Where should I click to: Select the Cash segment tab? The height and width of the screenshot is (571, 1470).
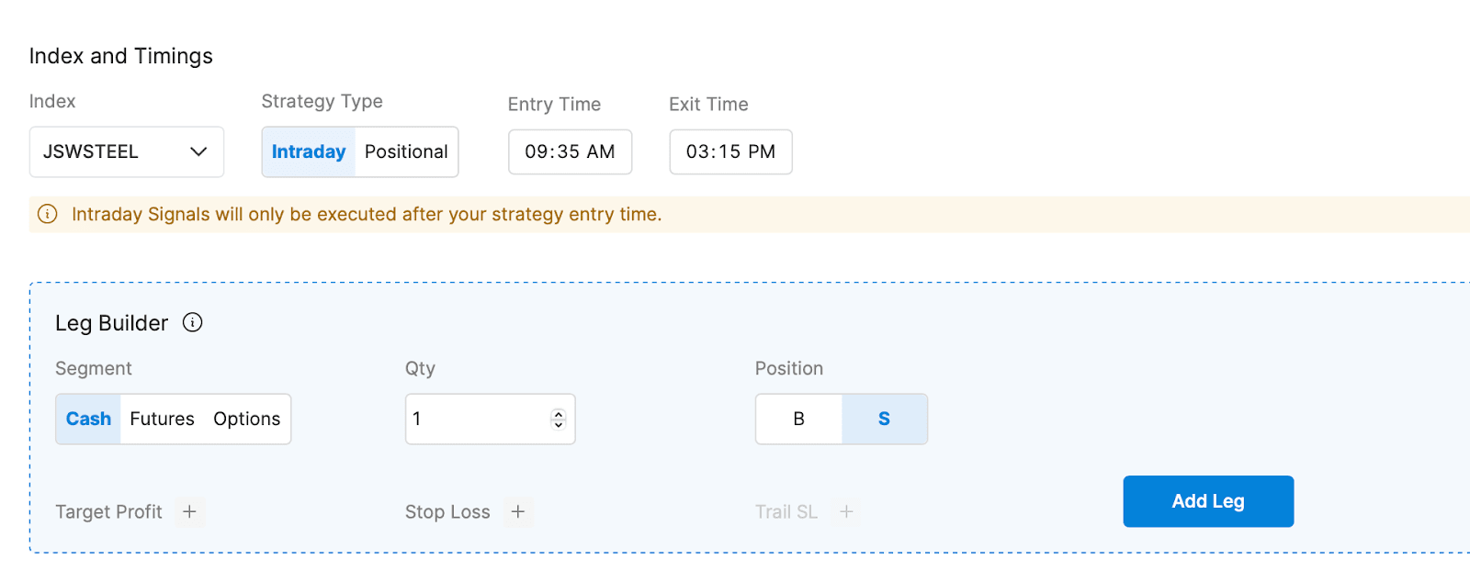(88, 419)
